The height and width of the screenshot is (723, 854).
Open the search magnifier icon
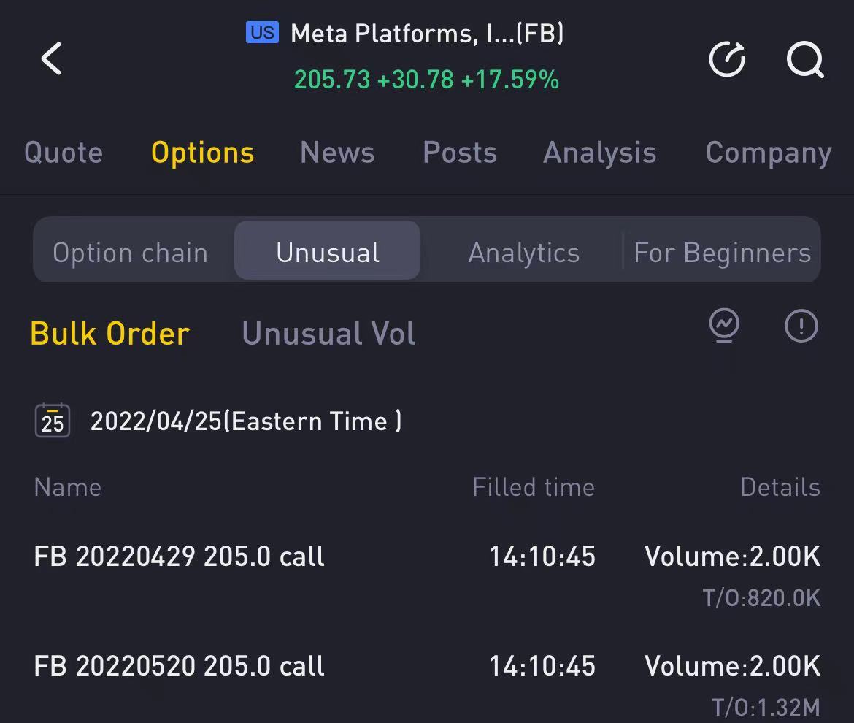click(x=804, y=58)
